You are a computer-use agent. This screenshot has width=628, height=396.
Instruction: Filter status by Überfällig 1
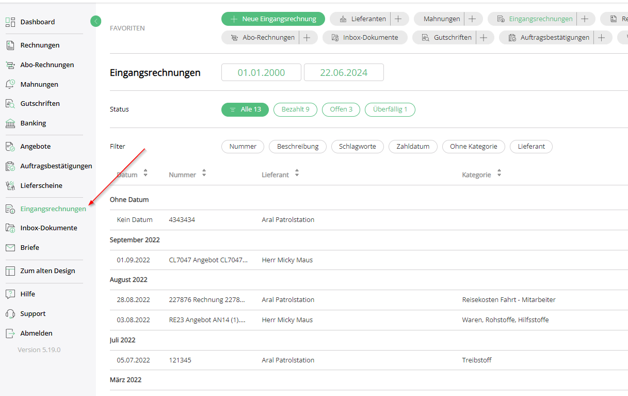(x=390, y=109)
